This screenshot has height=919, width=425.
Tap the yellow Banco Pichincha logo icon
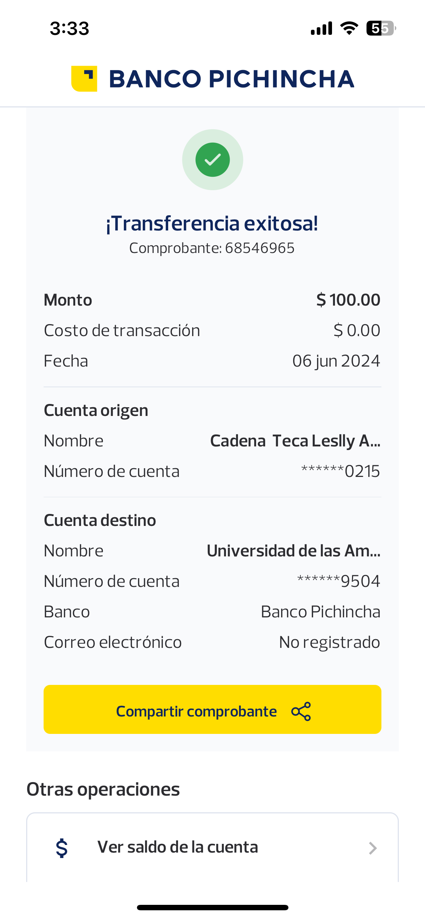(84, 79)
